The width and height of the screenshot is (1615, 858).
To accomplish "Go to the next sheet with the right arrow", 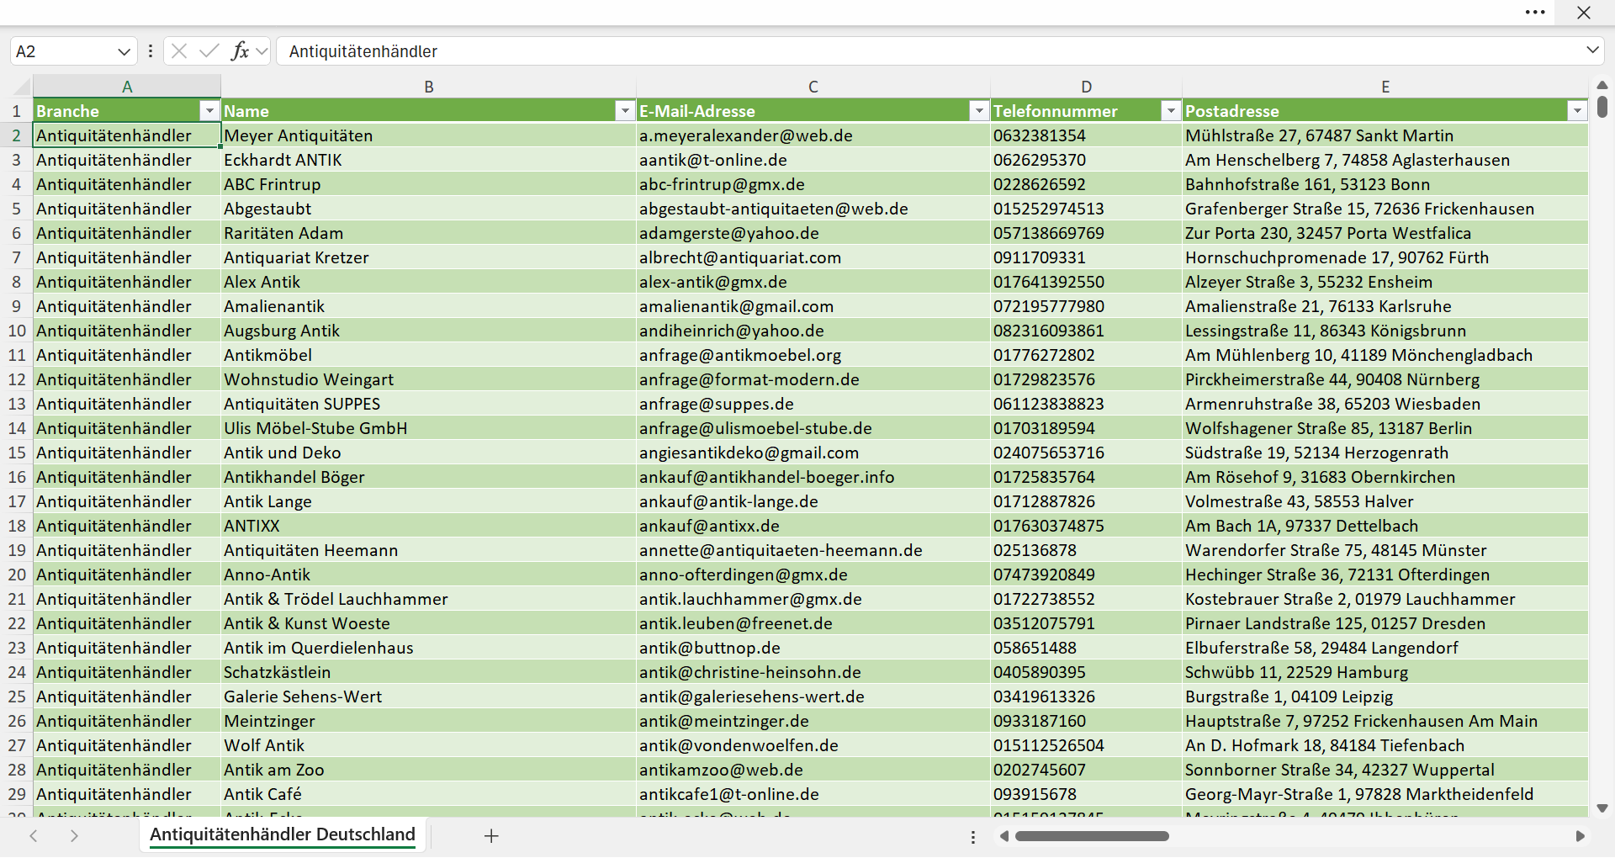I will (74, 835).
